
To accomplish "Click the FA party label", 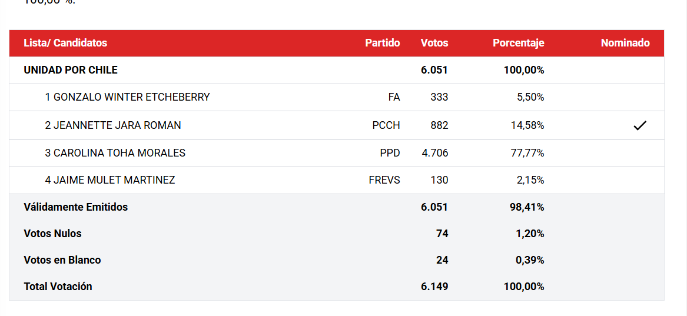I will (x=394, y=97).
